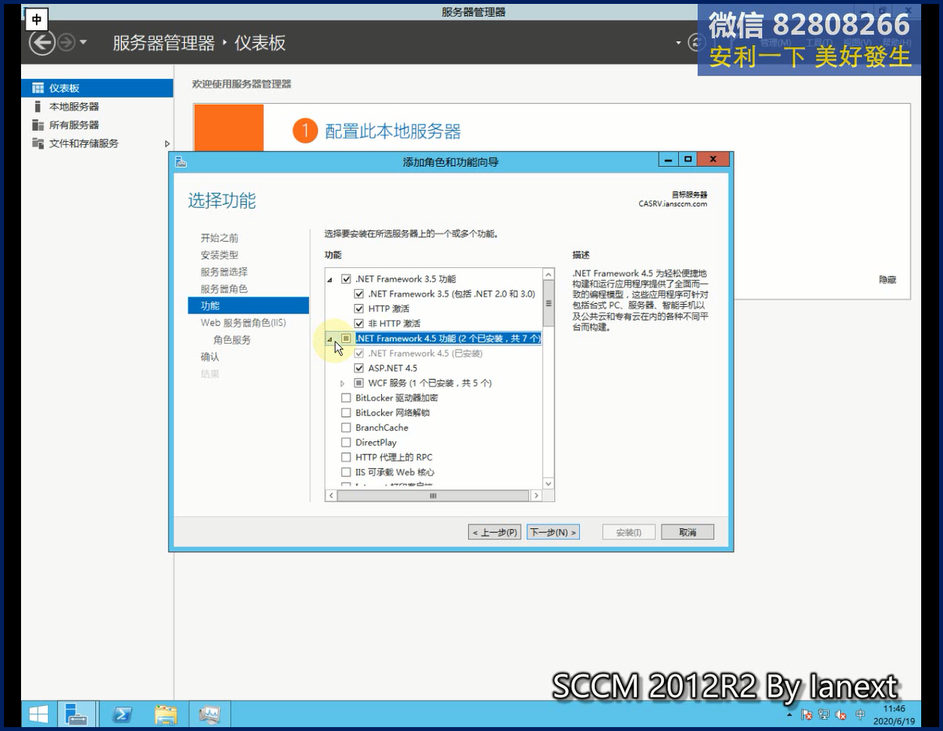Launch PowerShell from the taskbar
Screen dimensions: 943x731
point(122,713)
